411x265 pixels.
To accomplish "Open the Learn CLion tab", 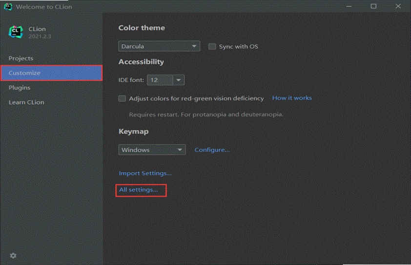I will point(26,102).
